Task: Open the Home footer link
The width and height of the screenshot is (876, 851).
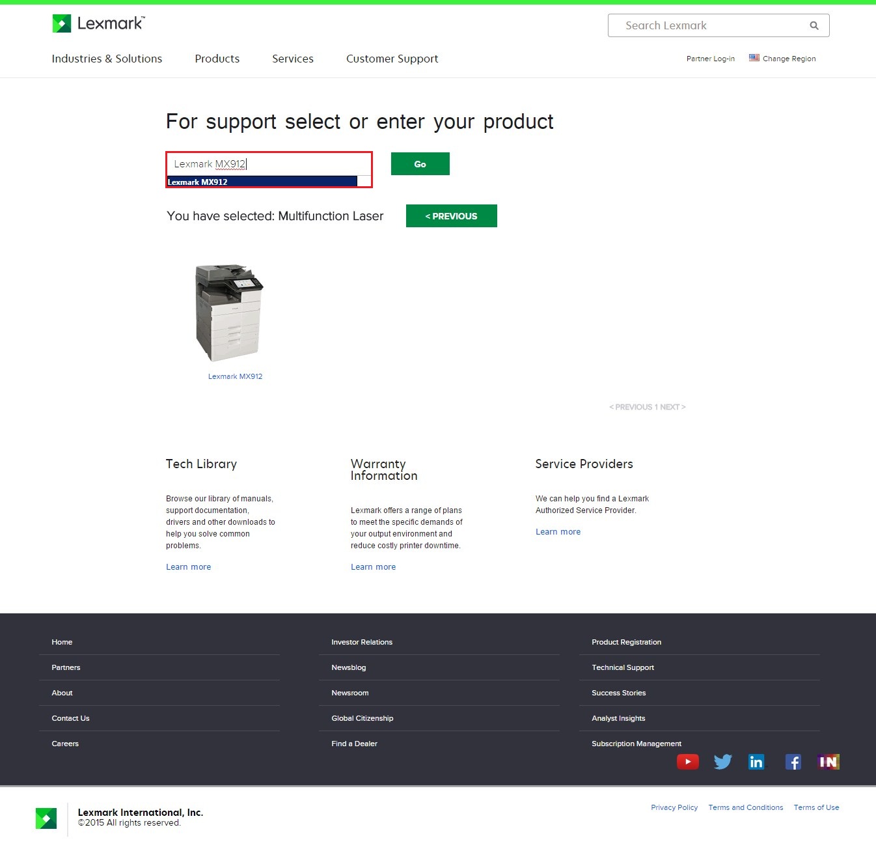Action: click(62, 642)
